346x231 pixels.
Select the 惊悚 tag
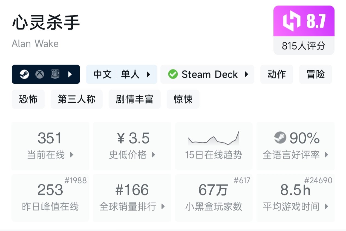tap(183, 99)
